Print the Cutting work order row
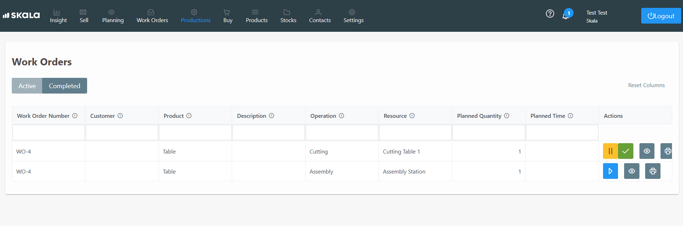Screen dimensions: 683x226 (x=667, y=151)
